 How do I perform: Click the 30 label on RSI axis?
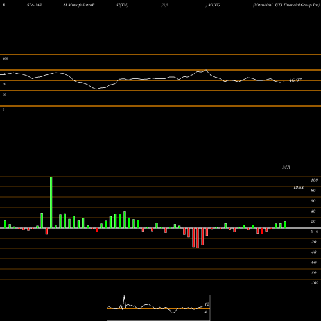click(x=4, y=94)
